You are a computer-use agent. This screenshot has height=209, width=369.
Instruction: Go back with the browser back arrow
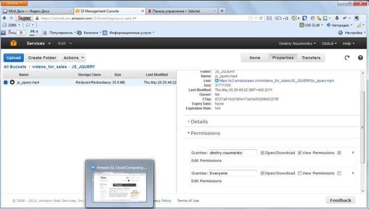4,18
